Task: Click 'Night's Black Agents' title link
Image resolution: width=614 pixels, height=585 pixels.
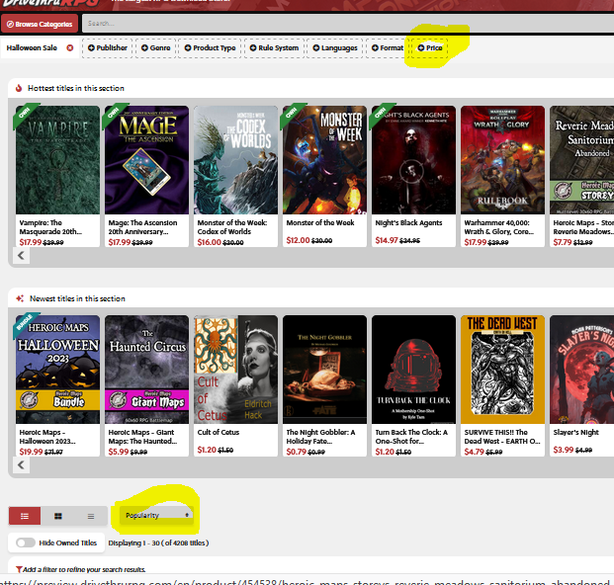Action: (408, 222)
